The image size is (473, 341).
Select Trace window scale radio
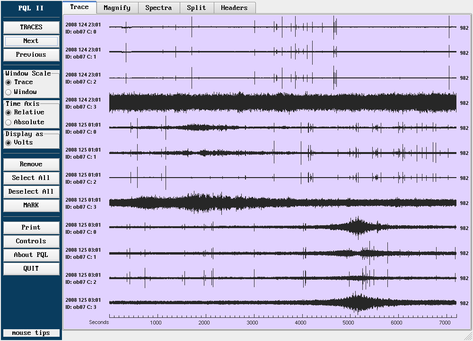click(9, 82)
